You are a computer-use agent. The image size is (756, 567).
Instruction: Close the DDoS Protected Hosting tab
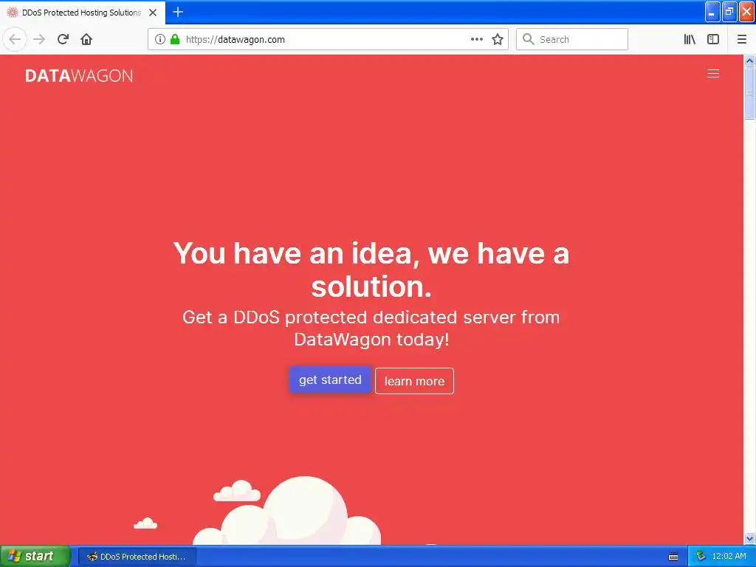click(x=153, y=13)
